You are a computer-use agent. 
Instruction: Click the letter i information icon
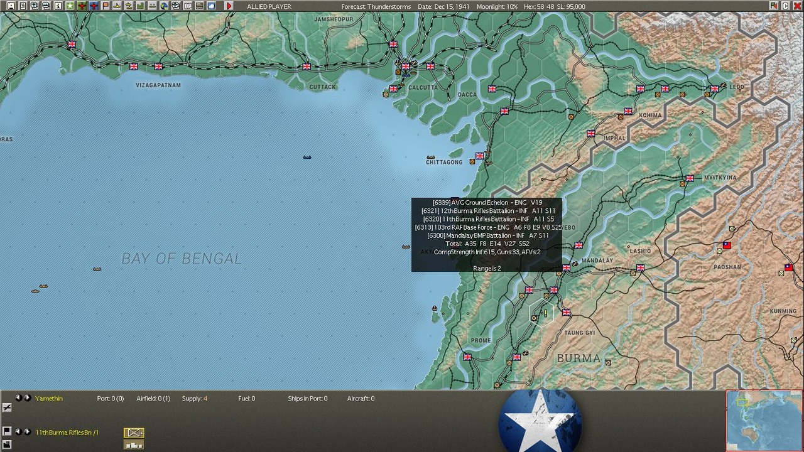point(58,6)
